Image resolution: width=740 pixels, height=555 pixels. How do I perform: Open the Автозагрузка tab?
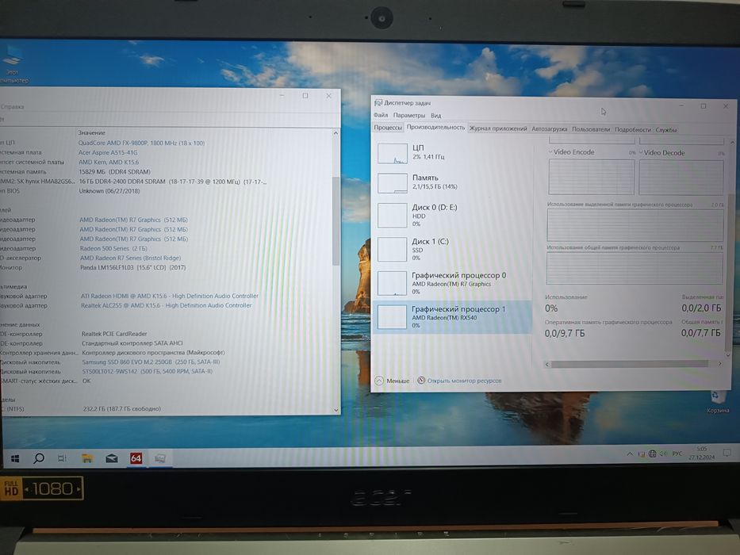coord(550,128)
